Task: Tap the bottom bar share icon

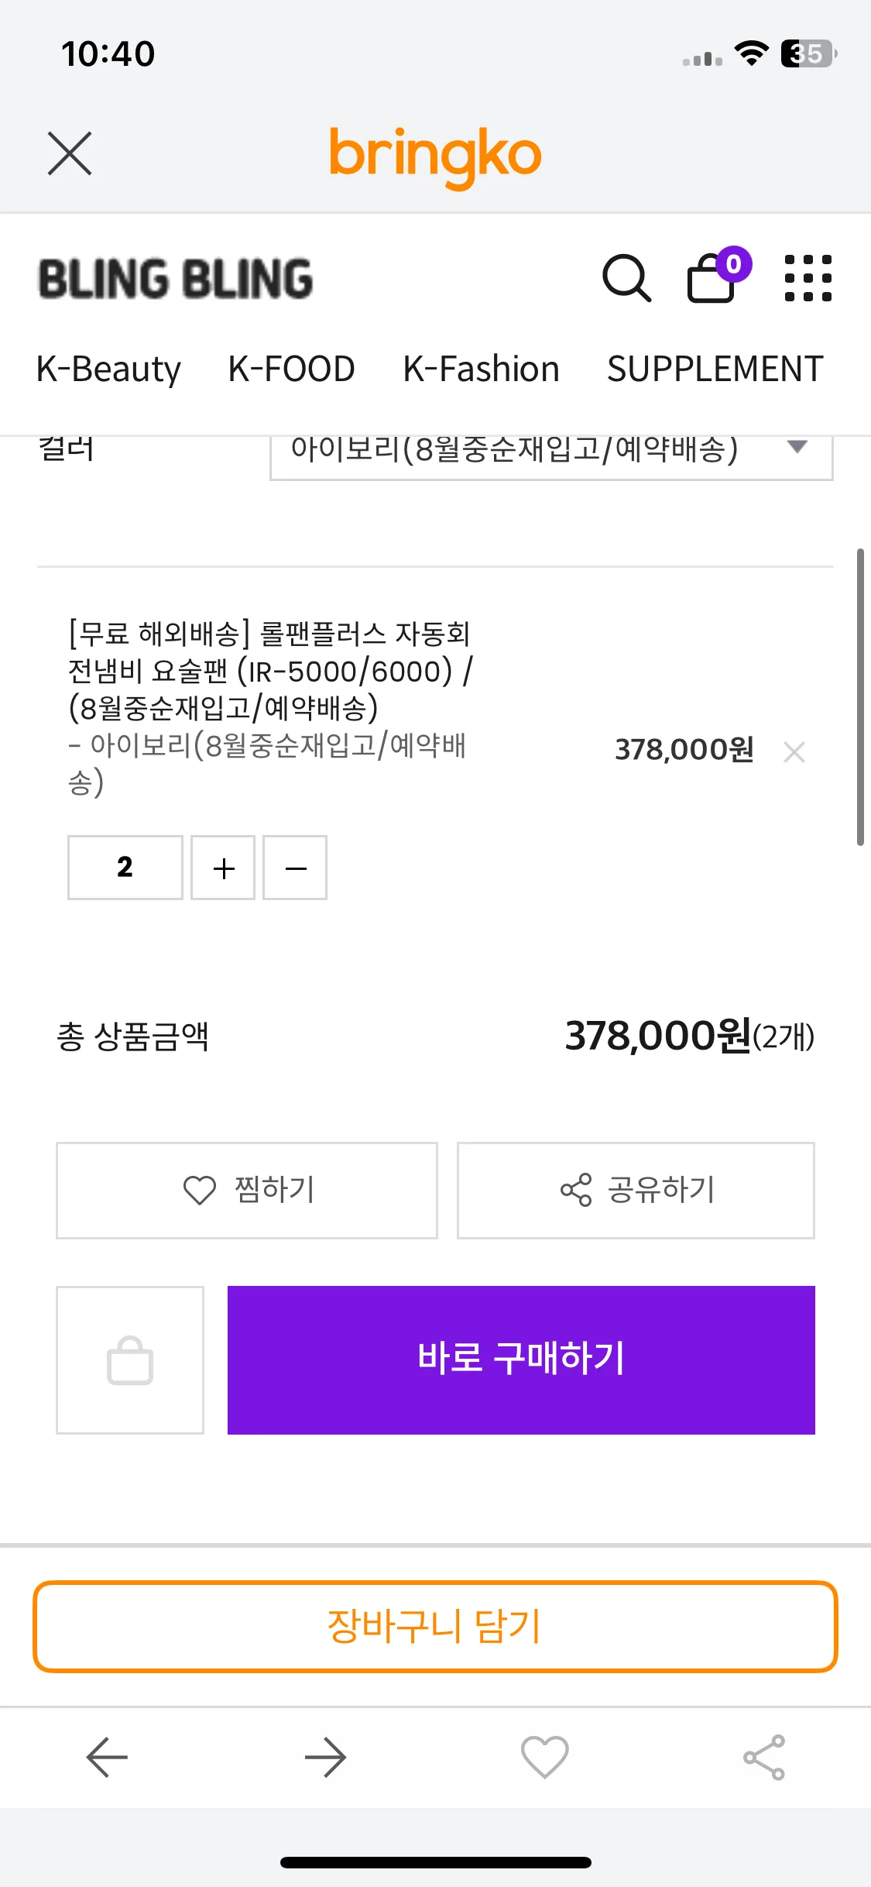Action: (764, 1757)
